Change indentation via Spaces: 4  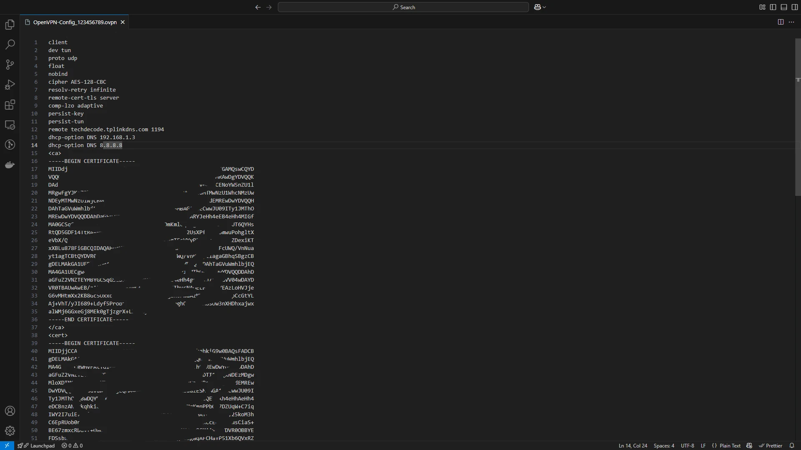(664, 445)
